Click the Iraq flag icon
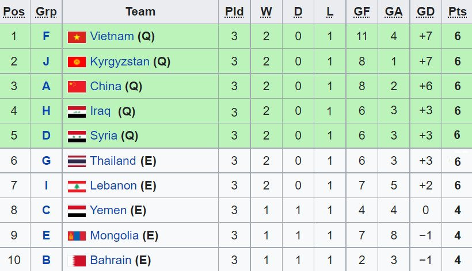 77,111
